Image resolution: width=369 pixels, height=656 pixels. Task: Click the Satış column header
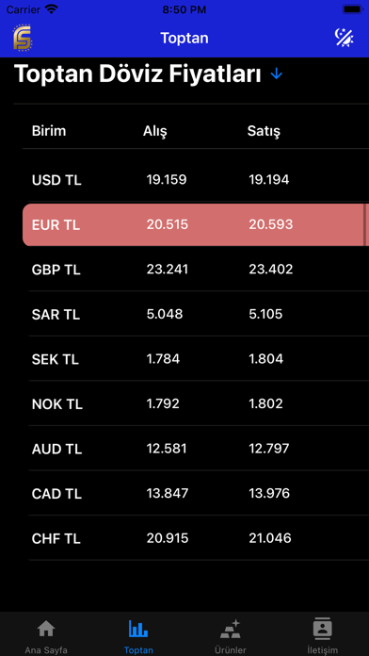[264, 131]
